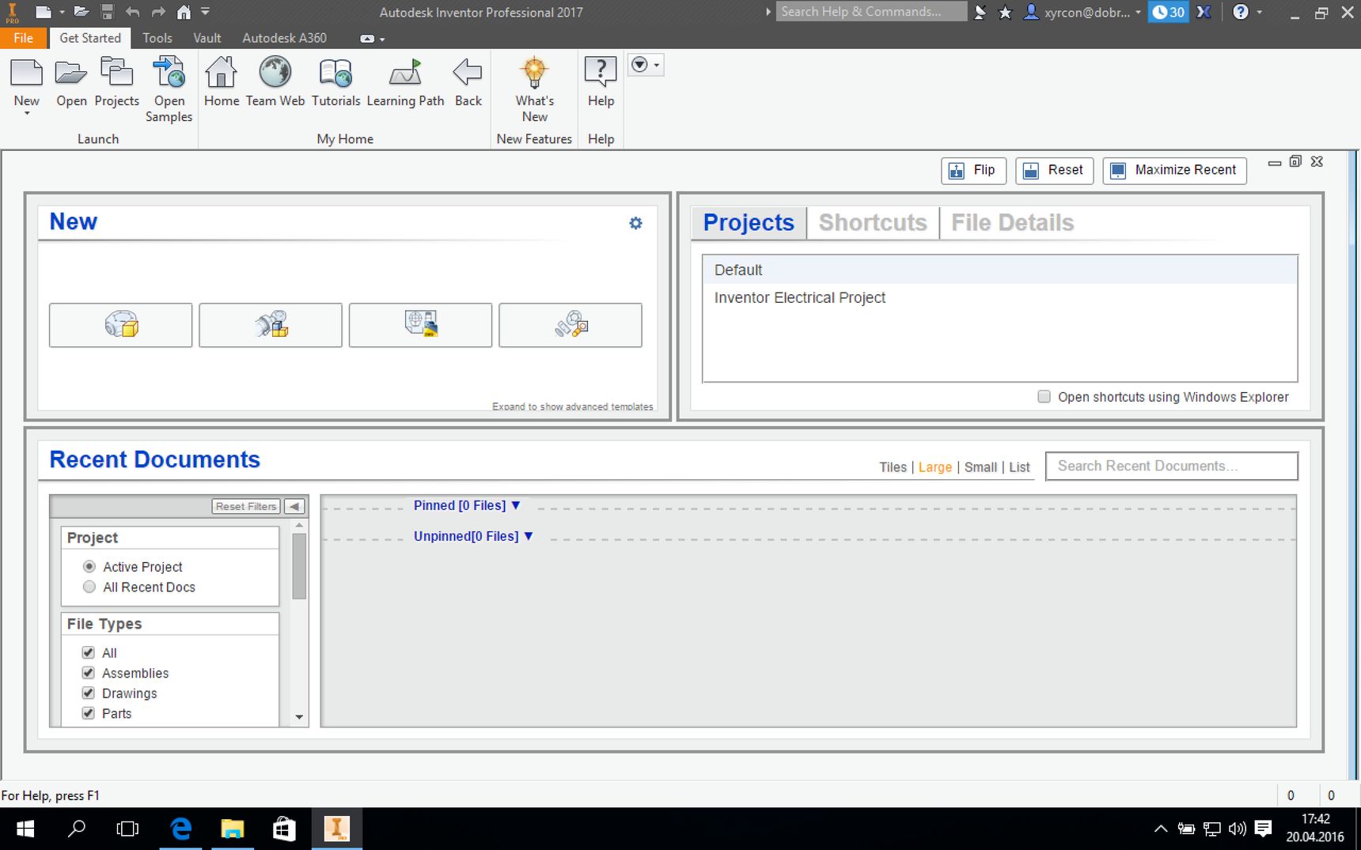Viewport: 1361px width, 850px height.
Task: Create new Assembly from template tile
Action: 271,325
